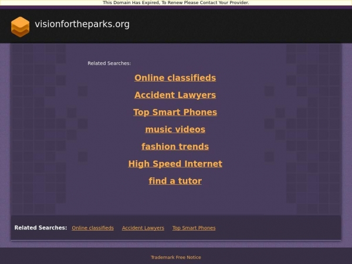Click the small Related Searches: heading
Image resolution: width=352 pixels, height=264 pixels.
coord(109,63)
